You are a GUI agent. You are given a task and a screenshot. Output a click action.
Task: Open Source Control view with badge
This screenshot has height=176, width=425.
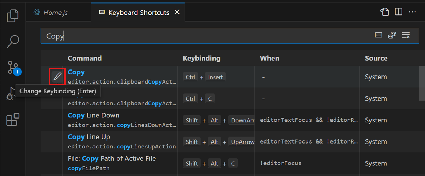(13, 67)
